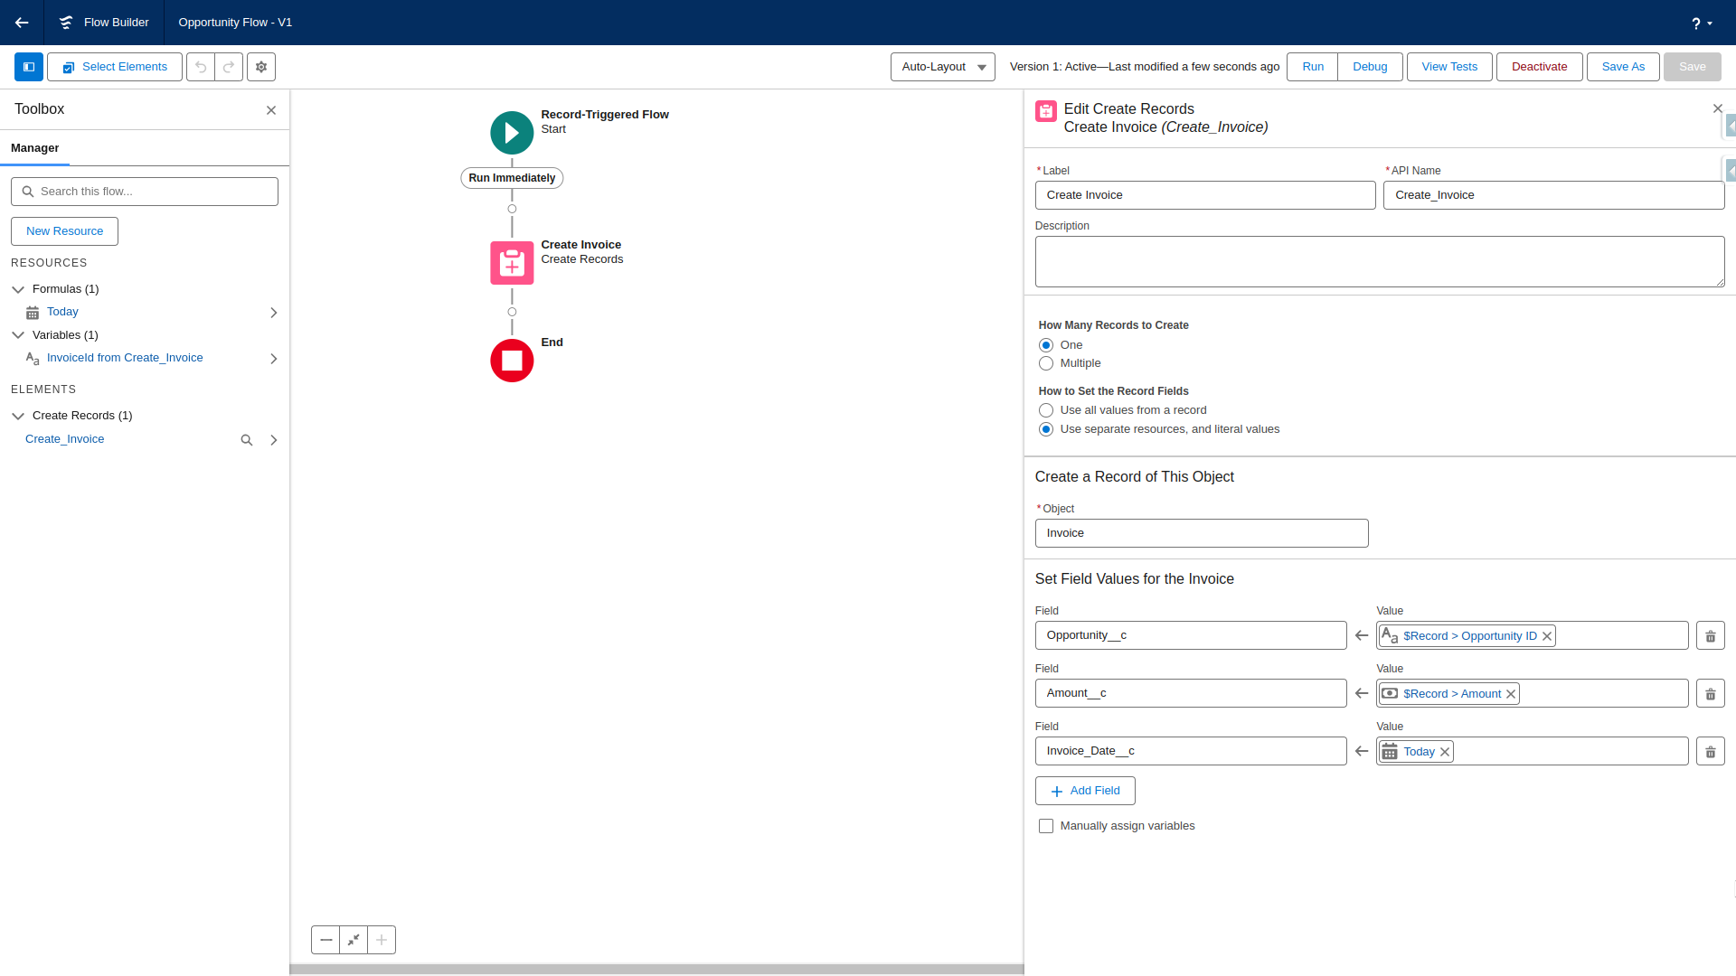Click the Search this flow field
The height and width of the screenshot is (976, 1736).
click(145, 192)
